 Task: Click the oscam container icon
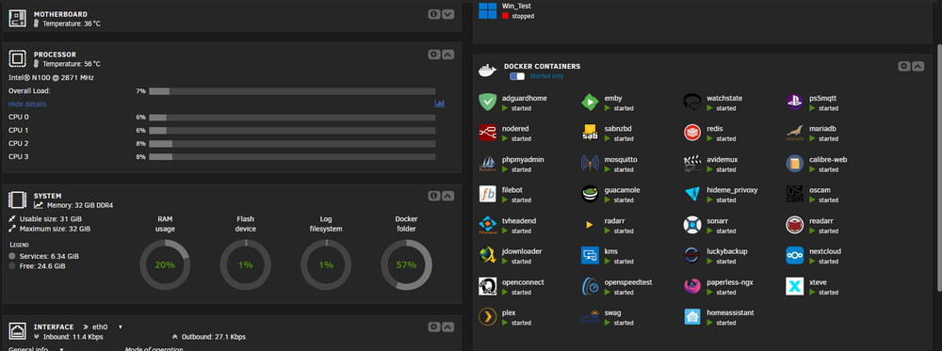795,195
